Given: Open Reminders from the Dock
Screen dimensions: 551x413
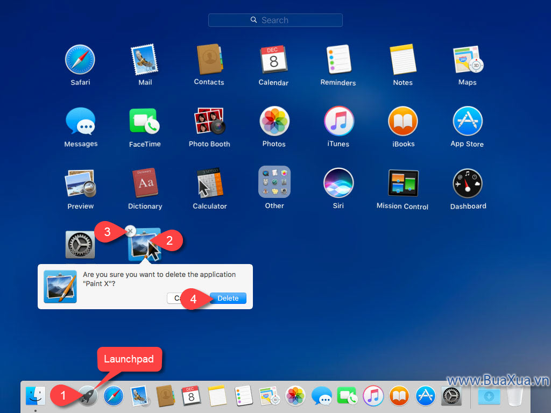Looking at the screenshot, I should pos(244,396).
